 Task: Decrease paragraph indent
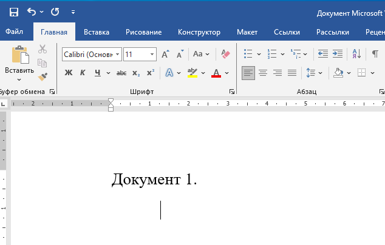323,54
